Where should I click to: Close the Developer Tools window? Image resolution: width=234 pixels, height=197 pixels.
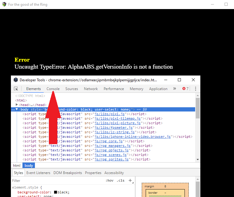[193, 80]
